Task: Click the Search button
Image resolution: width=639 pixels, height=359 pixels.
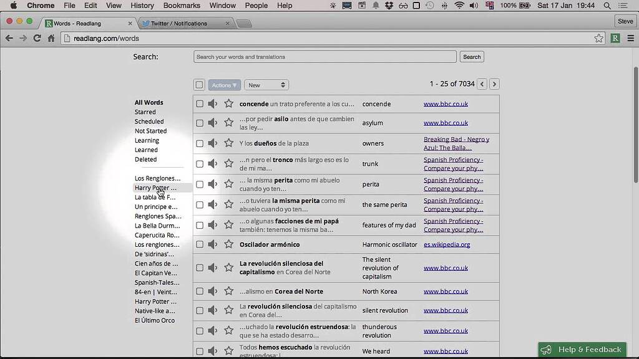Action: pos(471,57)
